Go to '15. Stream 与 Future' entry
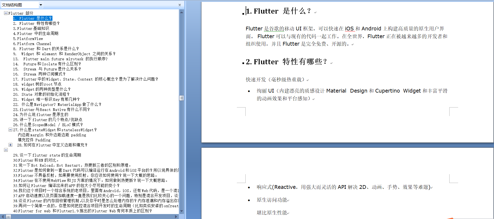494x219 pixels. pyautogui.click(x=47, y=69)
